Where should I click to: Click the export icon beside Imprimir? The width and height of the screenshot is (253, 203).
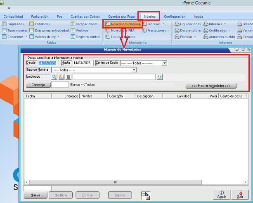[145, 195]
